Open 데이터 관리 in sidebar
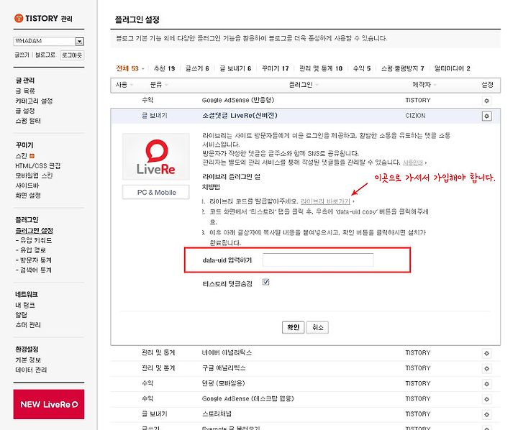The height and width of the screenshot is (430, 518). point(31,370)
